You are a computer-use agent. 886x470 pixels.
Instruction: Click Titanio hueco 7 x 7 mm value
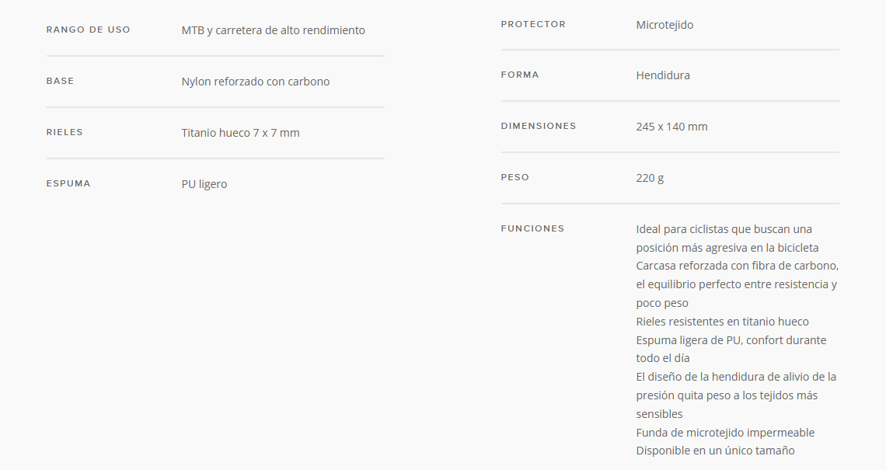240,133
